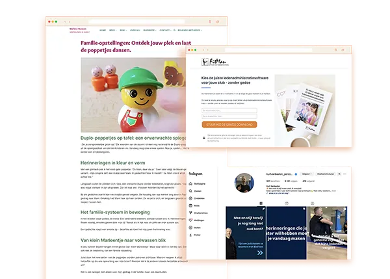Click the search icon in the blog navigation

tap(174, 30)
